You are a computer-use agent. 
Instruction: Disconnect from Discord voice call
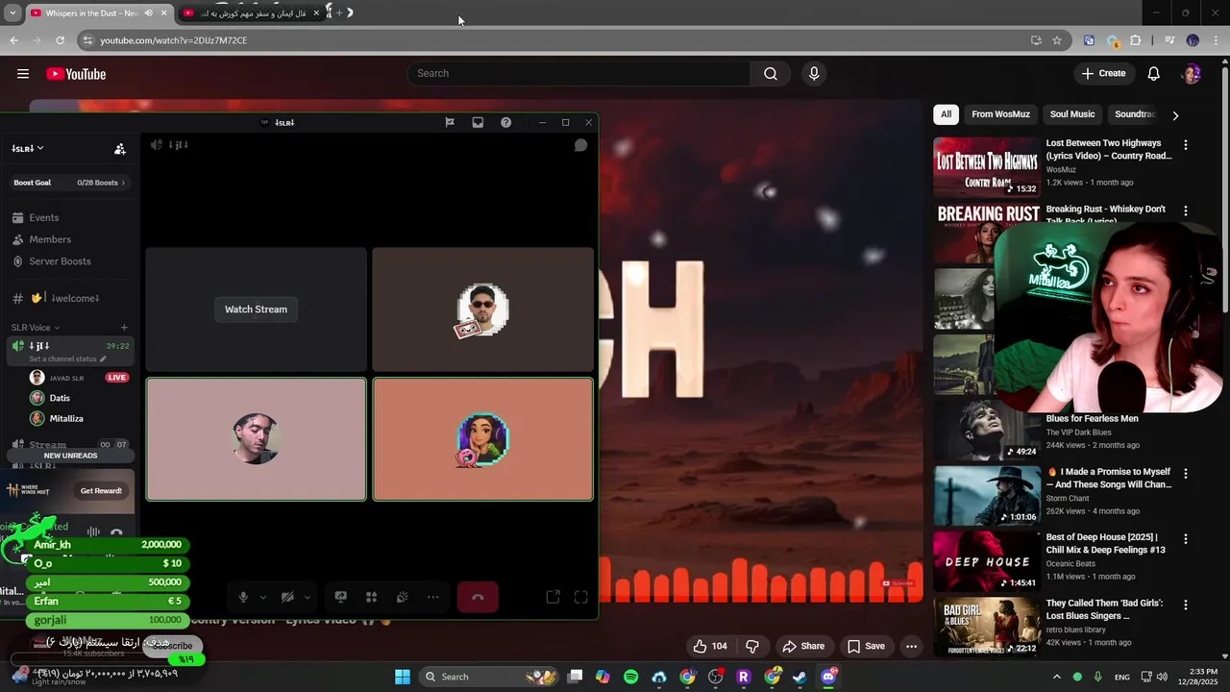(x=478, y=597)
